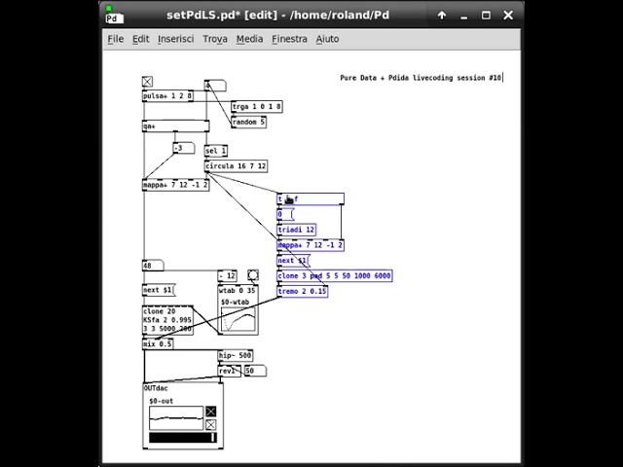Click the OUTdac volume slider bar
The width and height of the screenshot is (623, 467).
tap(183, 438)
